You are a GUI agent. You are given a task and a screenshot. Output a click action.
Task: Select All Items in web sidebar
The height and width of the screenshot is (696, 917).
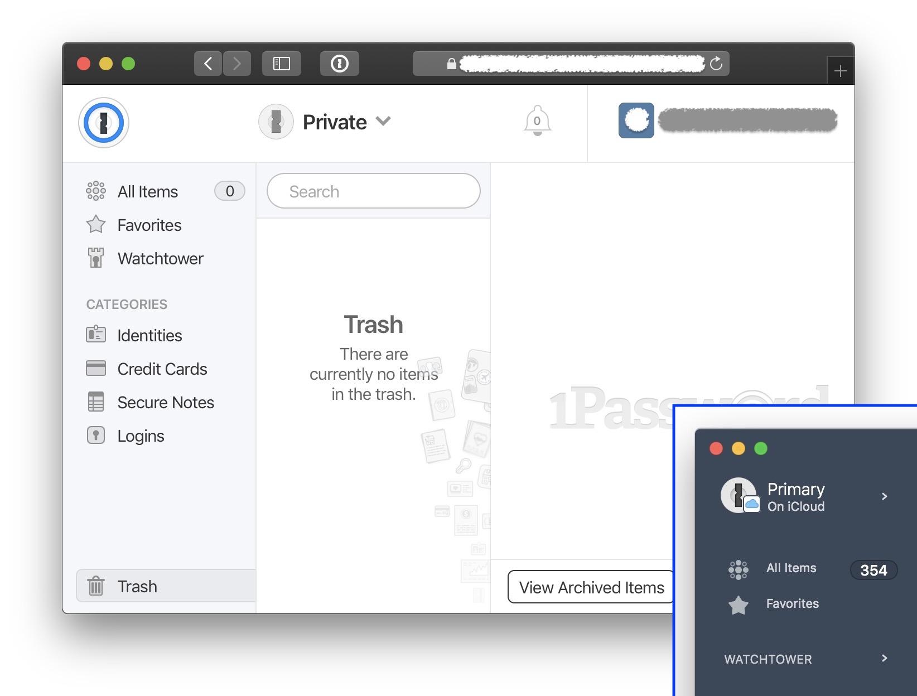click(148, 192)
